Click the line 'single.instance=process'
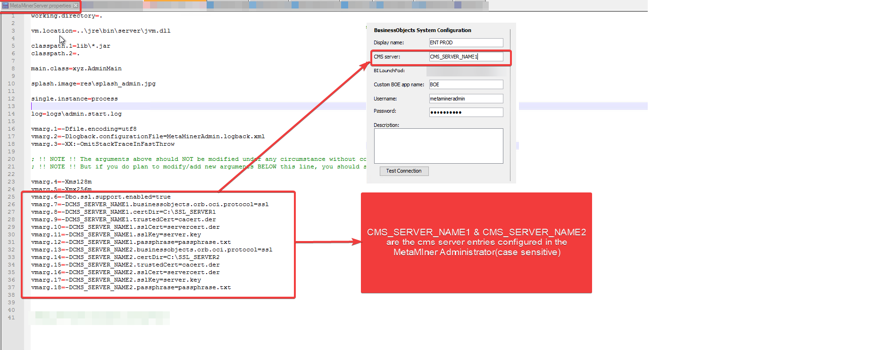This screenshot has width=869, height=350. [x=75, y=99]
